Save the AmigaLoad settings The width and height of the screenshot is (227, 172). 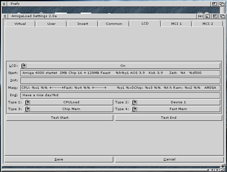59,159
